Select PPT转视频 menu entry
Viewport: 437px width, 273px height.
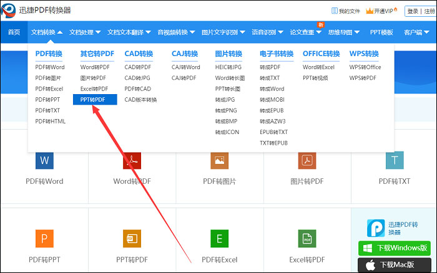(x=315, y=78)
